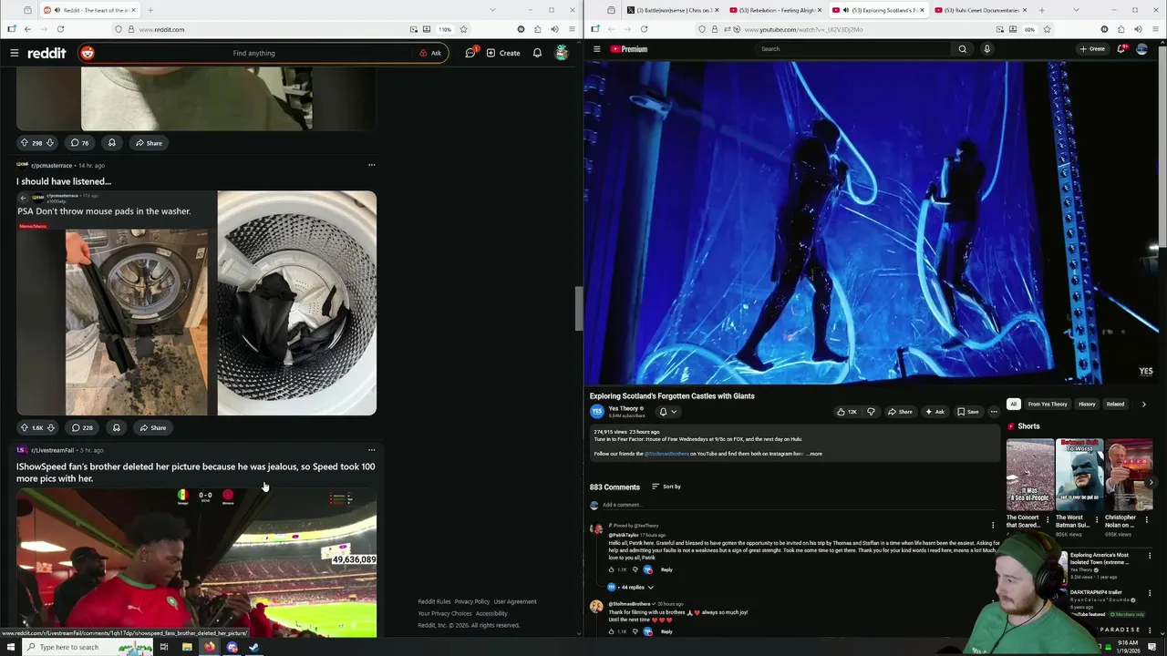Bookmark the Reddit page with star icon

(463, 29)
